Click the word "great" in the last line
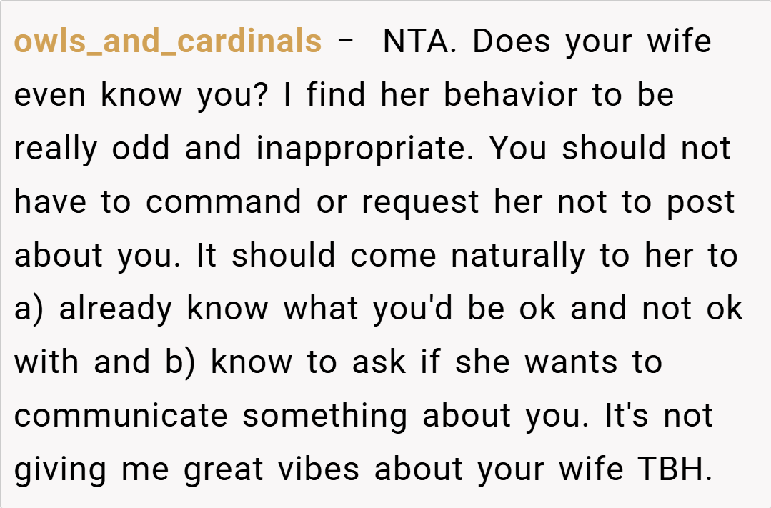Screen dimensions: 771x508 tap(224, 469)
